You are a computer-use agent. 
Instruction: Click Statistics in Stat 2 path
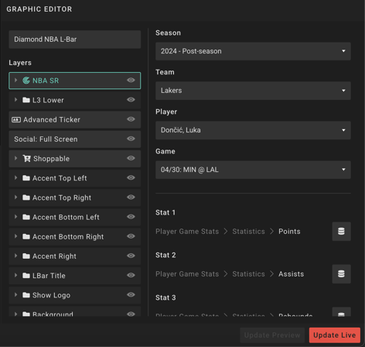(248, 274)
